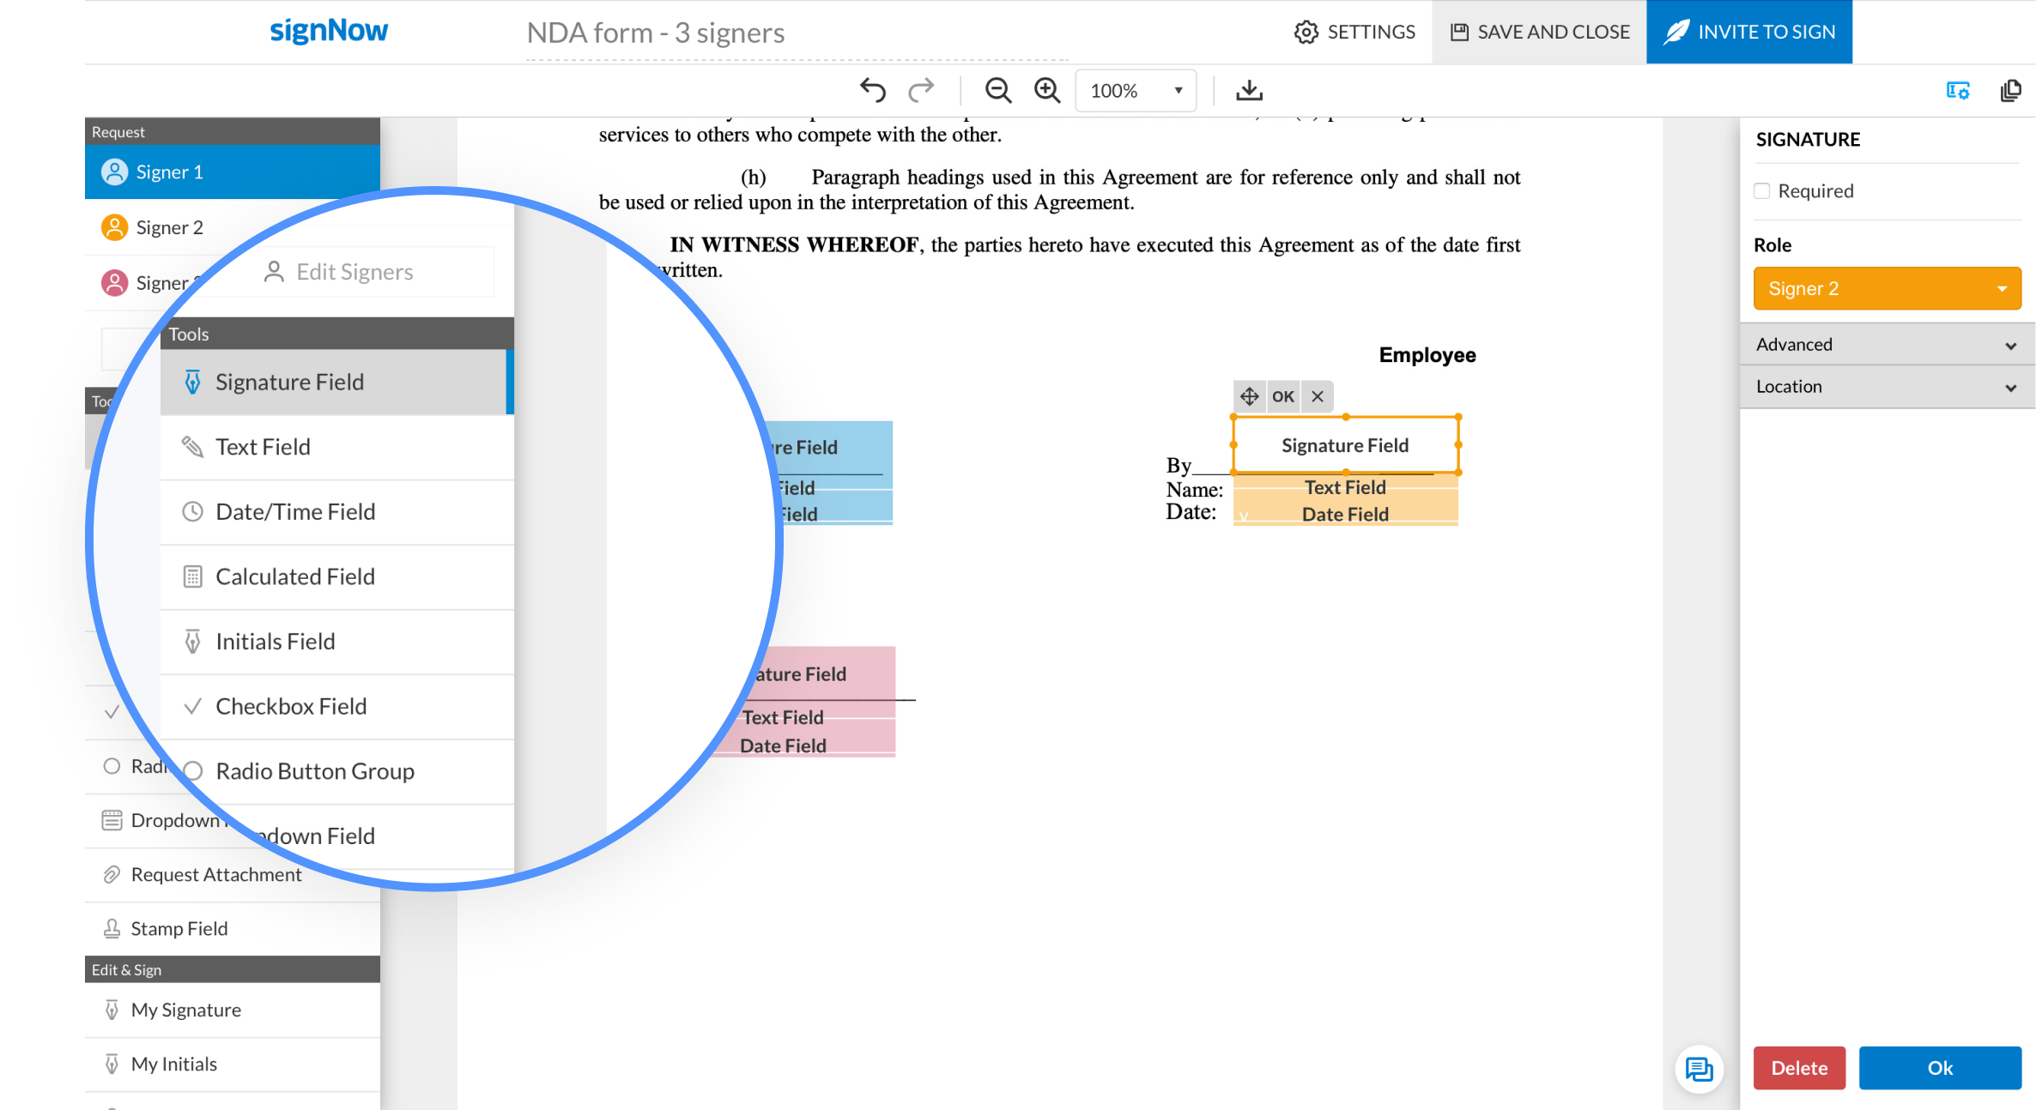The width and height of the screenshot is (2036, 1110).
Task: Click the zoom out magnifier icon
Action: [x=997, y=90]
